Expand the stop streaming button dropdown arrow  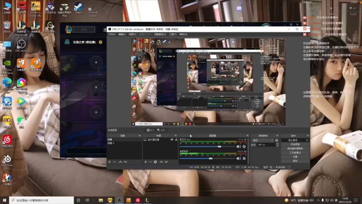pos(307,140)
